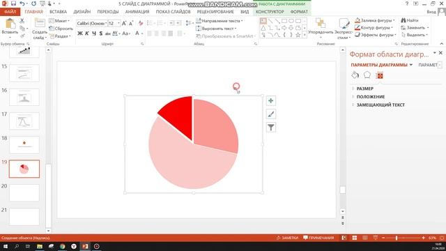The width and height of the screenshot is (446, 251).
Task: Open Экспресс-стили quick styles
Action: pos(344,29)
